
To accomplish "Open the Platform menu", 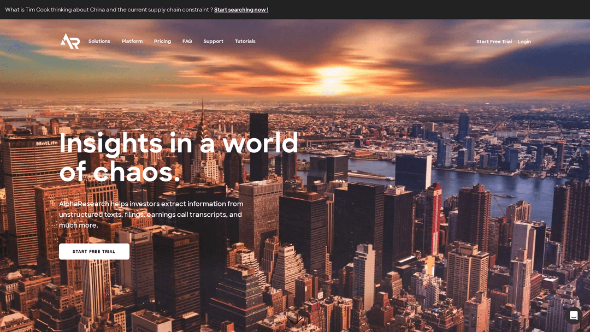I will [x=132, y=41].
